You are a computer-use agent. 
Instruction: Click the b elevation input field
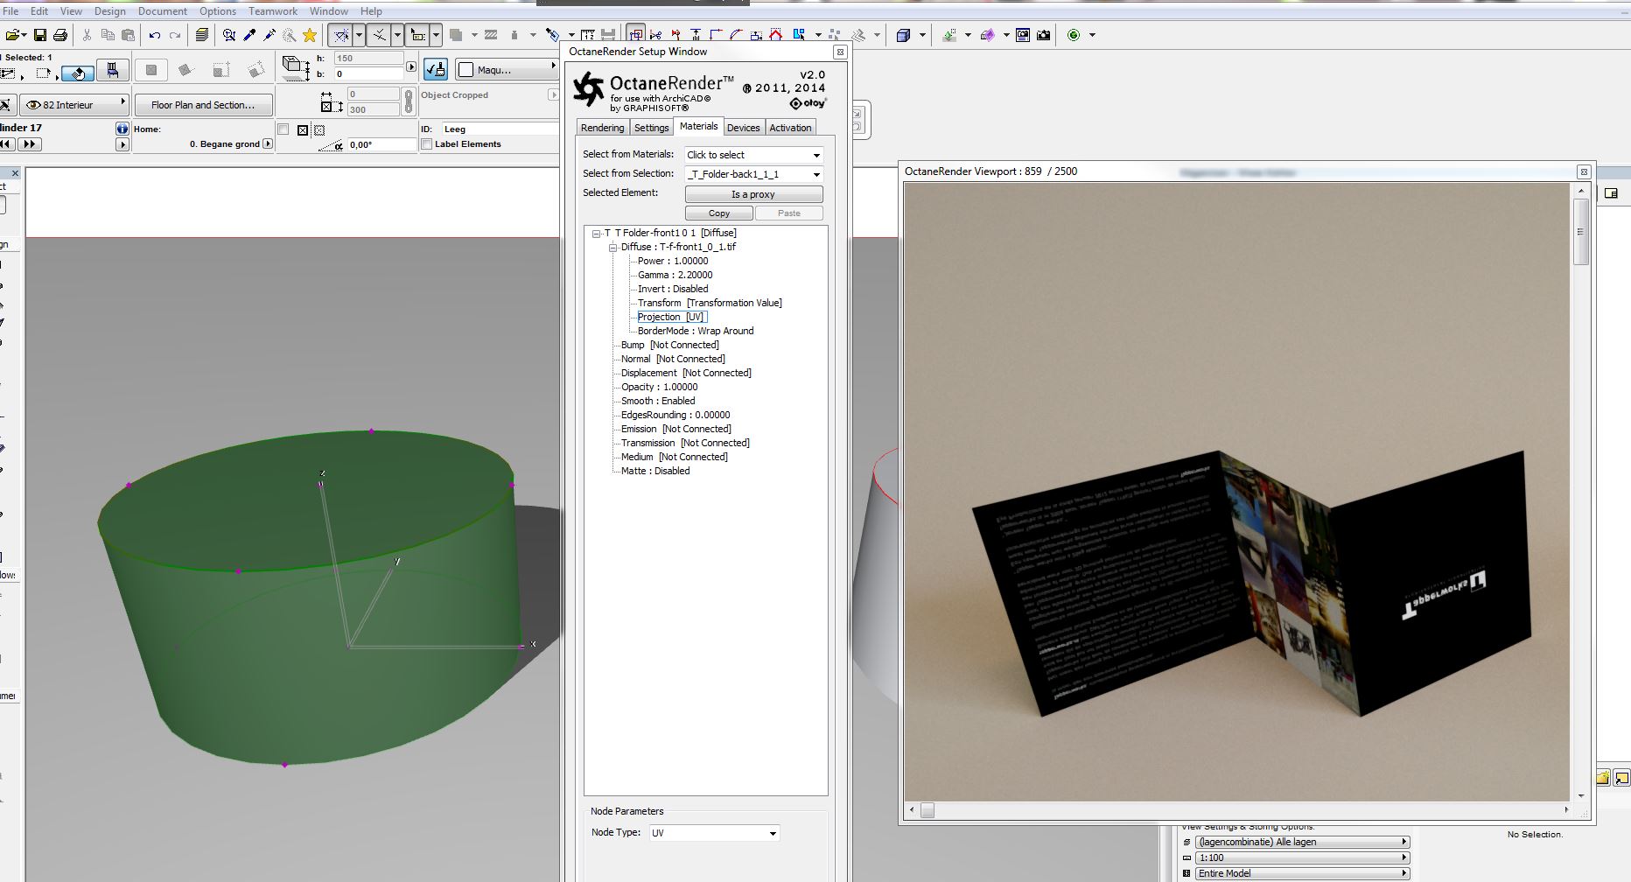point(368,74)
